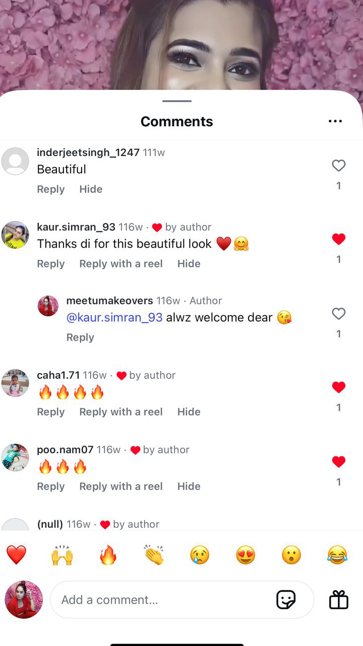Insert the clapping hands emoji reaction

pos(154,555)
